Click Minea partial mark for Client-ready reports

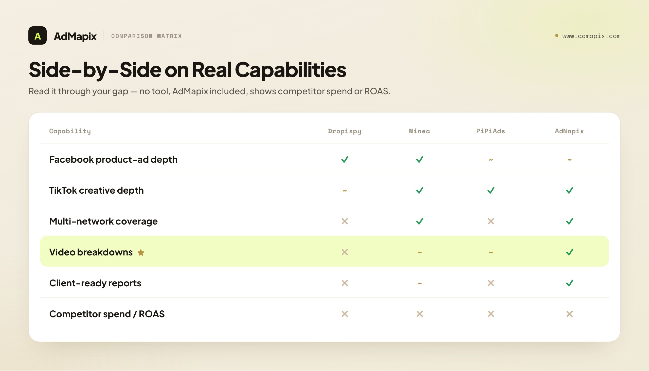420,283
